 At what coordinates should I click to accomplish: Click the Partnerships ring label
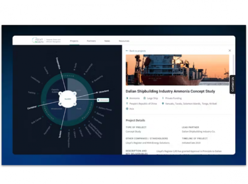87,111
